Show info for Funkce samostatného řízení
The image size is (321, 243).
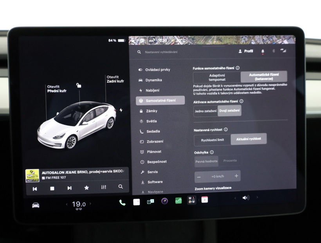click(238, 68)
